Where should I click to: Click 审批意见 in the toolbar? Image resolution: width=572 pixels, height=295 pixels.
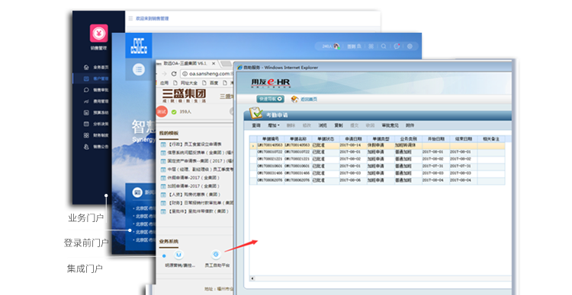click(x=390, y=125)
